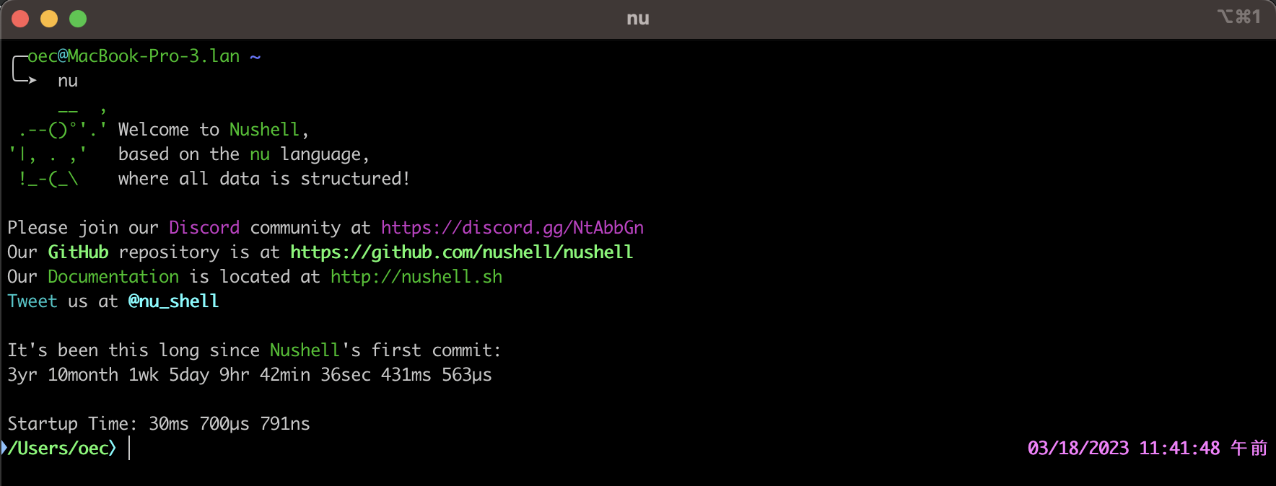
Task: Click the bold green word "GitHub"
Action: click(78, 252)
